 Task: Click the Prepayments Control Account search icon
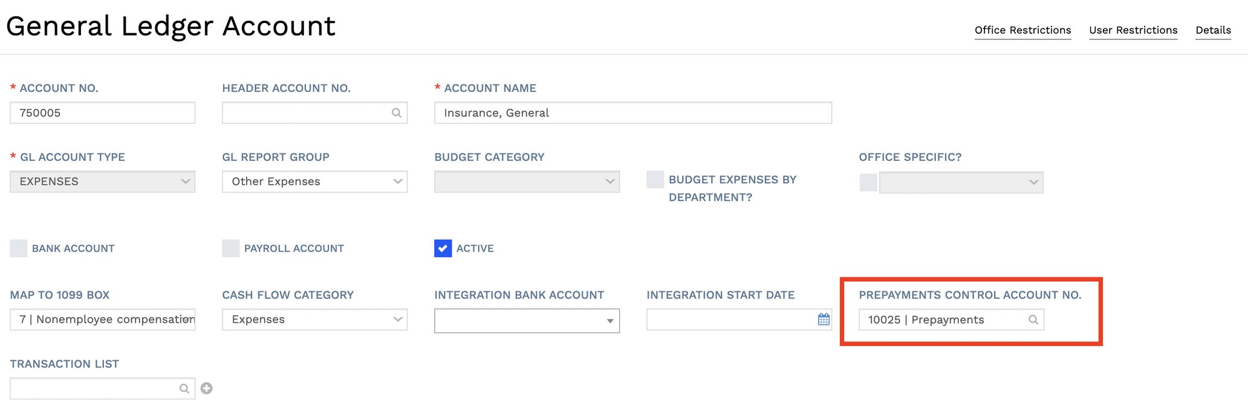point(1033,320)
